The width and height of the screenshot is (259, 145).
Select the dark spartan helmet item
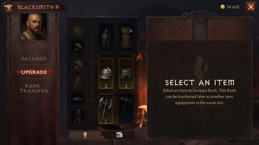pyautogui.click(x=106, y=39)
